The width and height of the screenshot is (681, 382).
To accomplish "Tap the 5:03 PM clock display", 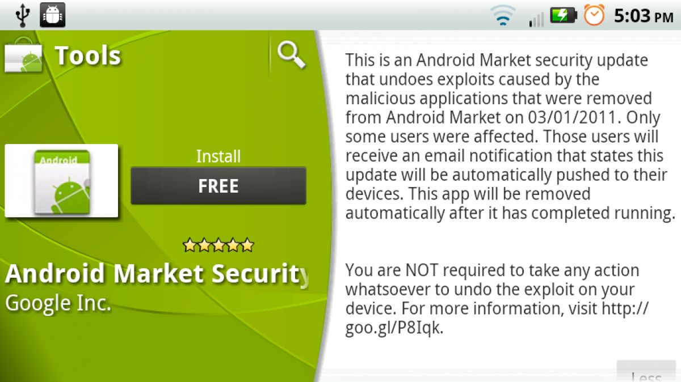I will [643, 15].
